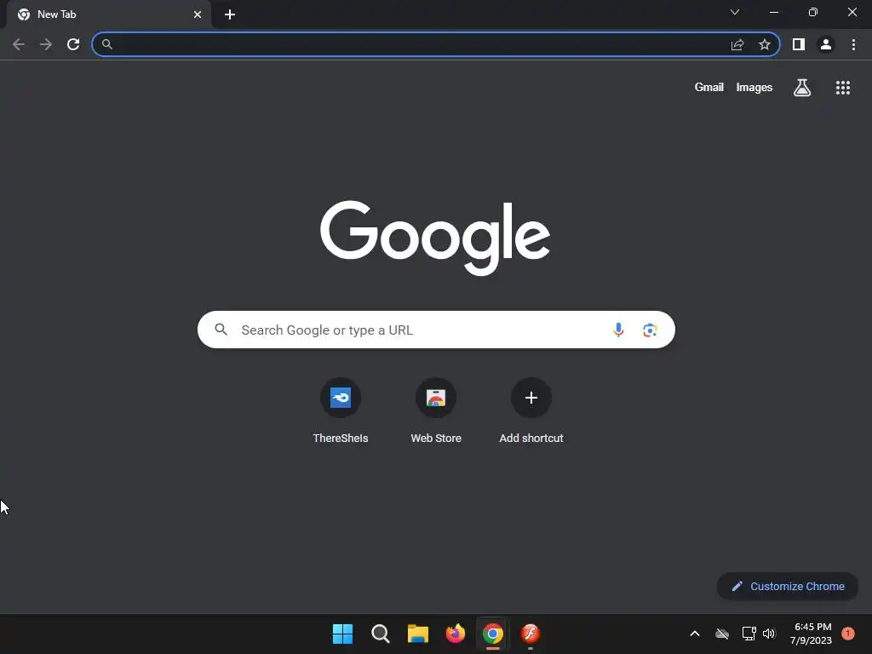Open the clock and date panel
The image size is (872, 654).
coord(811,634)
